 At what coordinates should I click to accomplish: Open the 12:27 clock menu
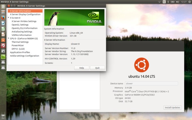click(x=184, y=2)
